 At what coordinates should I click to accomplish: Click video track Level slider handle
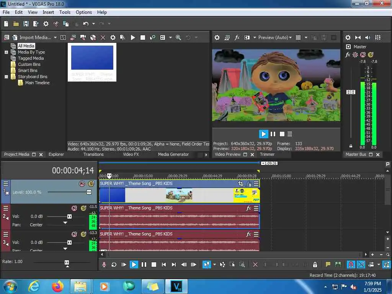pos(89,192)
